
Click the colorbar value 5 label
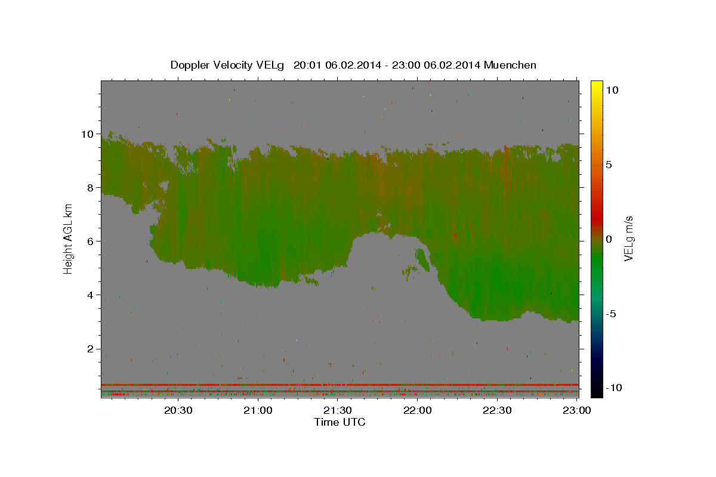coord(609,164)
